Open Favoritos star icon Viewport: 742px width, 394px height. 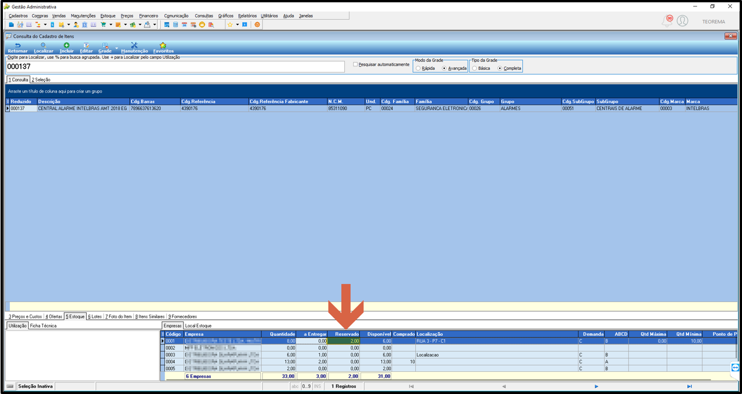click(163, 45)
